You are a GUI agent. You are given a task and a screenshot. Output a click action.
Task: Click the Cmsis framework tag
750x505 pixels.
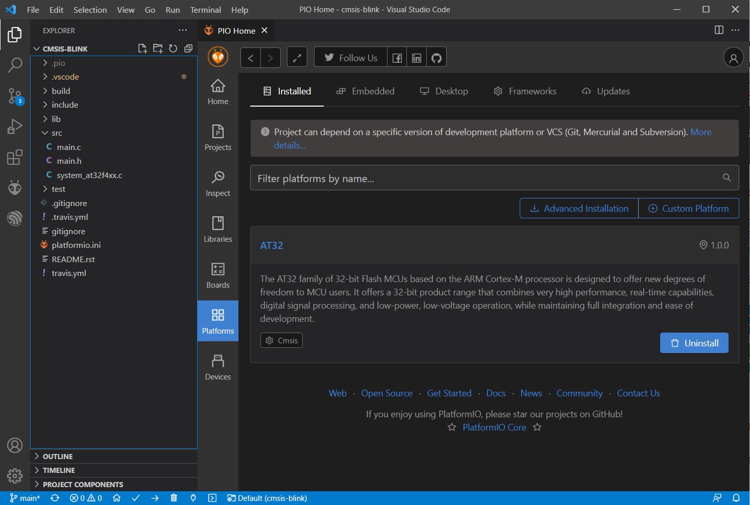281,340
